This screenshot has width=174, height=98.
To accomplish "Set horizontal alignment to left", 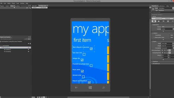I will coord(163,50).
